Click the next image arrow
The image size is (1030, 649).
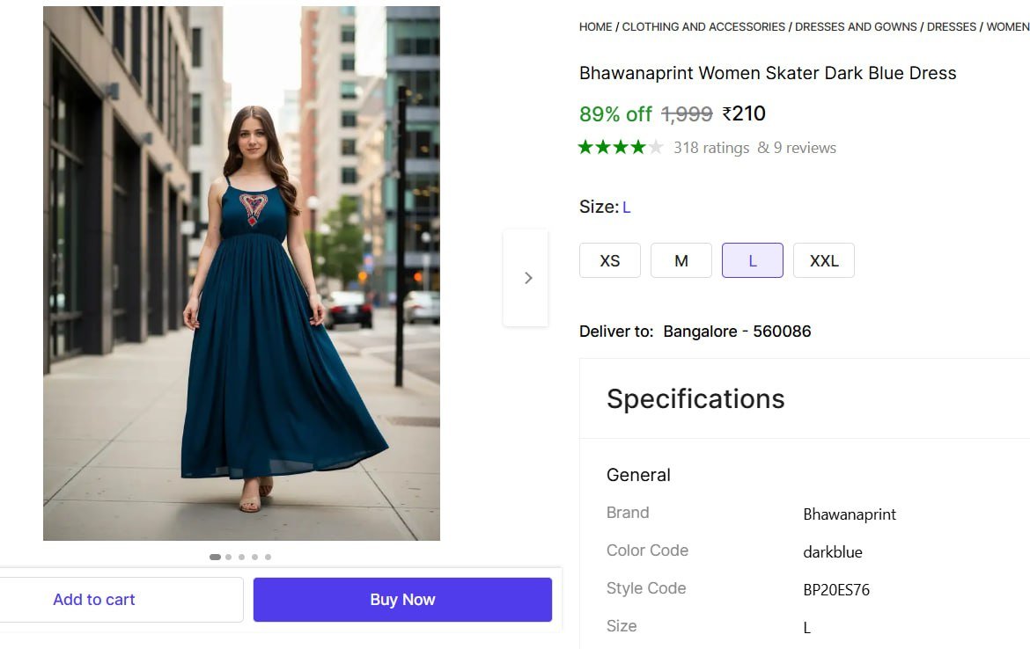coord(526,277)
